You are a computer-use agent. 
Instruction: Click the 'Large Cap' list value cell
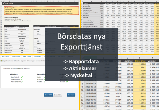pos(22,40)
